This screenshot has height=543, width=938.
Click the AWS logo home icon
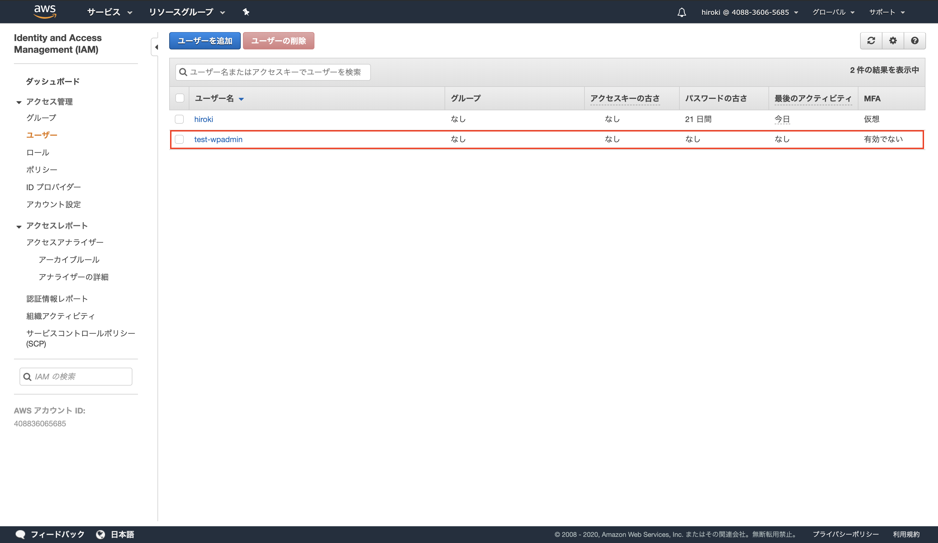(x=45, y=11)
